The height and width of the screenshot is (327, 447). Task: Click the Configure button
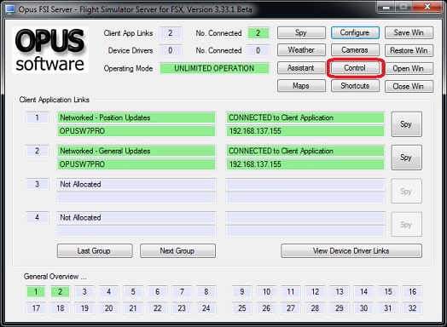[355, 32]
